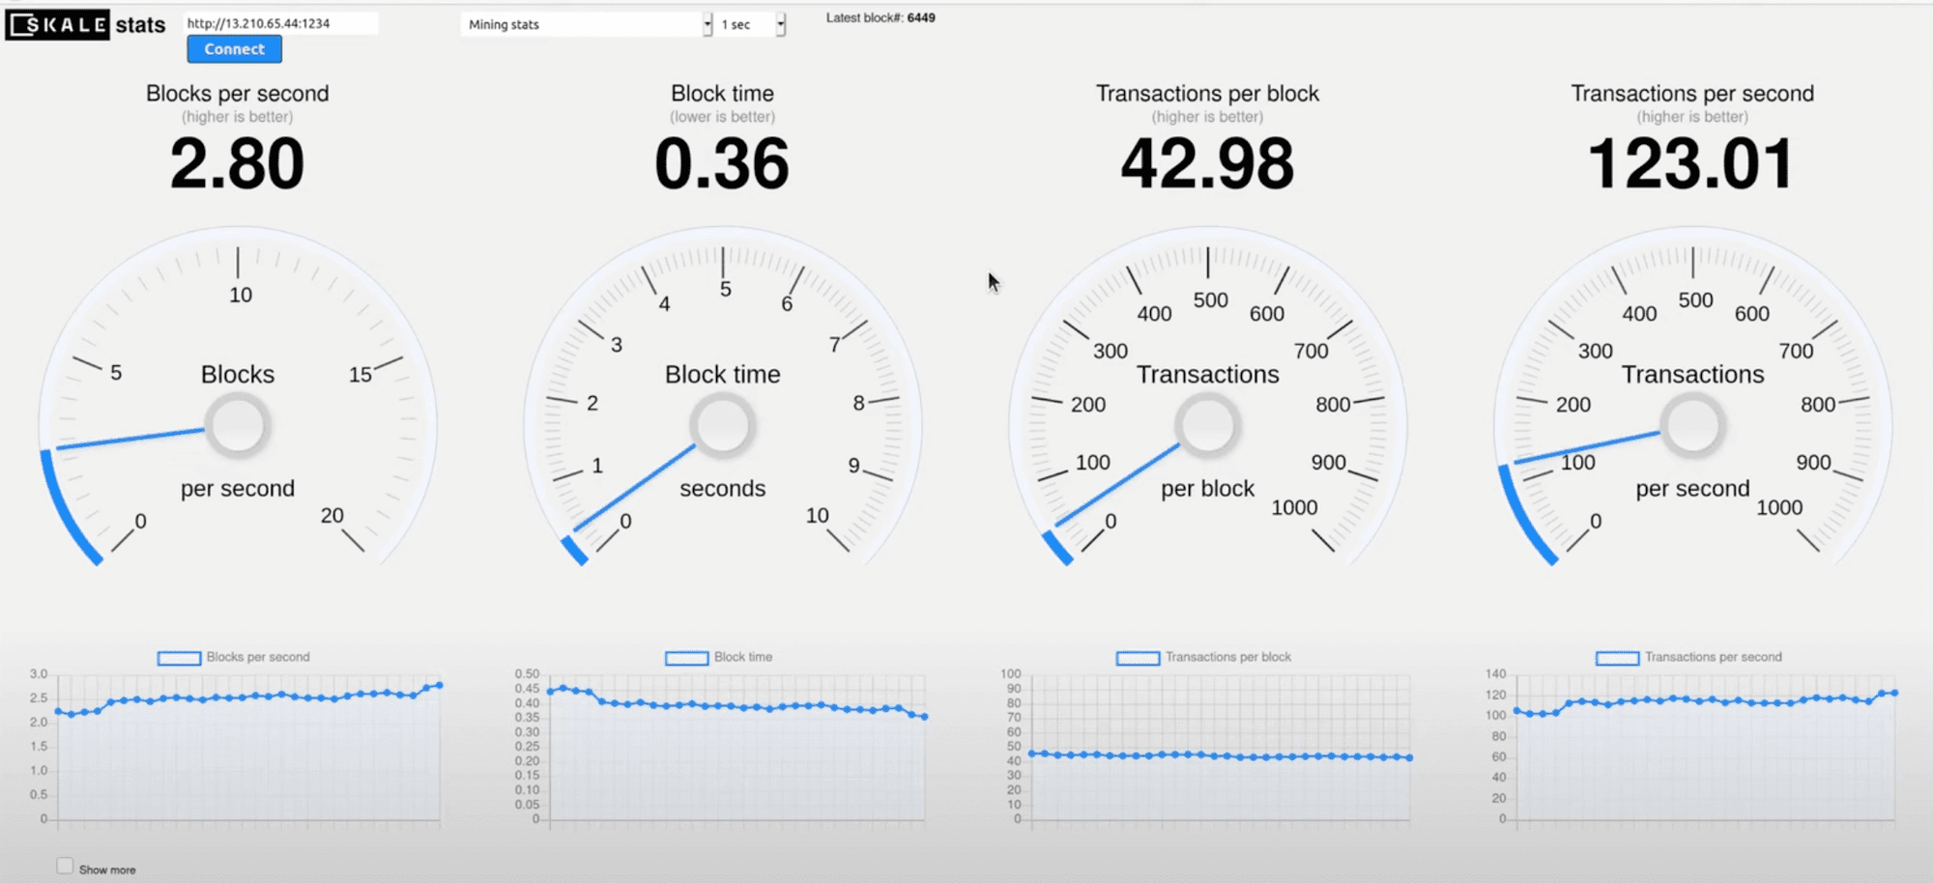1933x883 pixels.
Task: Click the Block time gauge center knob
Action: pos(722,426)
